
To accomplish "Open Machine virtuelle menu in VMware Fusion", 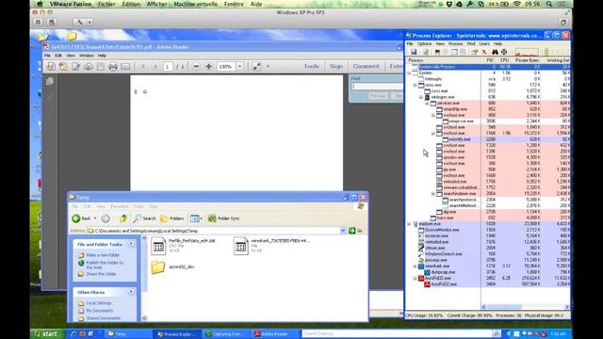I will pos(196,4).
